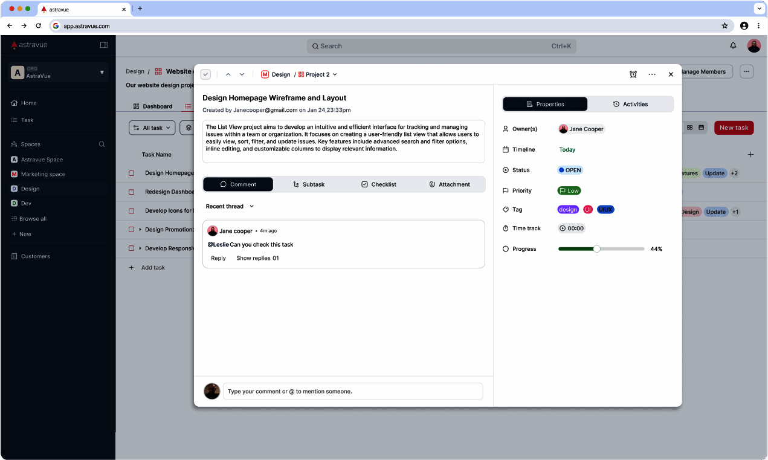Screen dimensions: 768x460
Task: Click the UI tag
Action: click(x=588, y=209)
